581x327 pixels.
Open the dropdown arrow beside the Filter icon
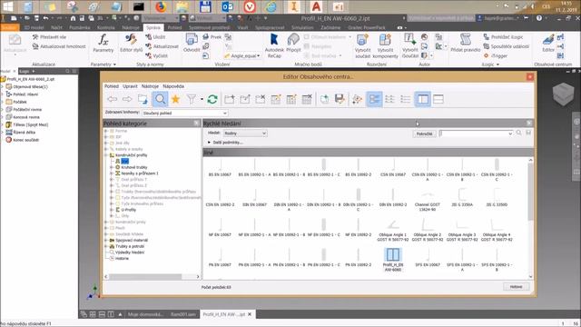pos(202,99)
